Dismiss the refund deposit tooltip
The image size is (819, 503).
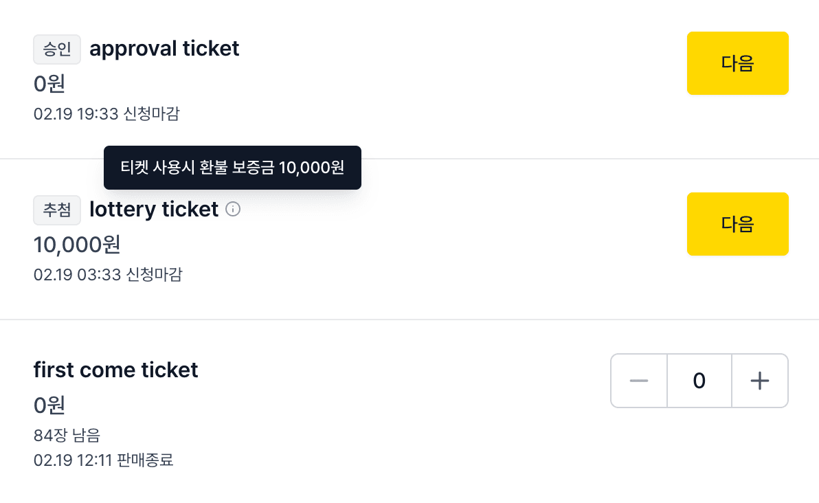coord(232,168)
